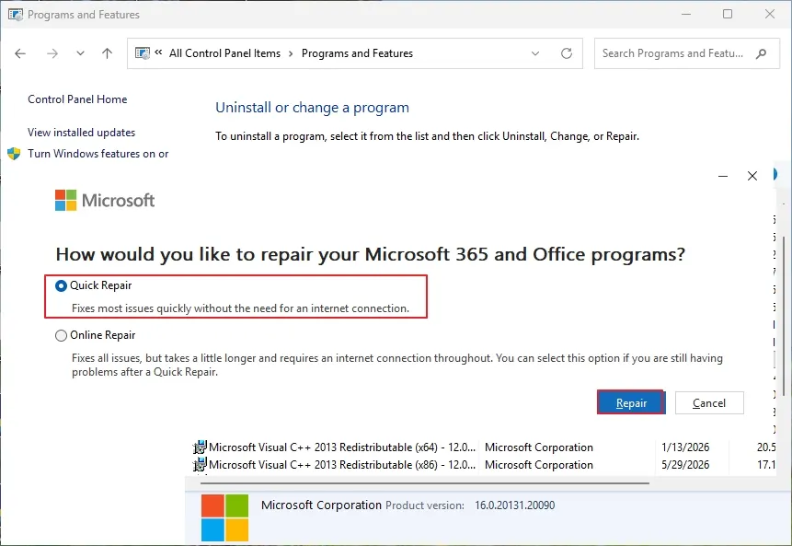
Task: Close the Programs and Features window
Action: click(x=770, y=14)
